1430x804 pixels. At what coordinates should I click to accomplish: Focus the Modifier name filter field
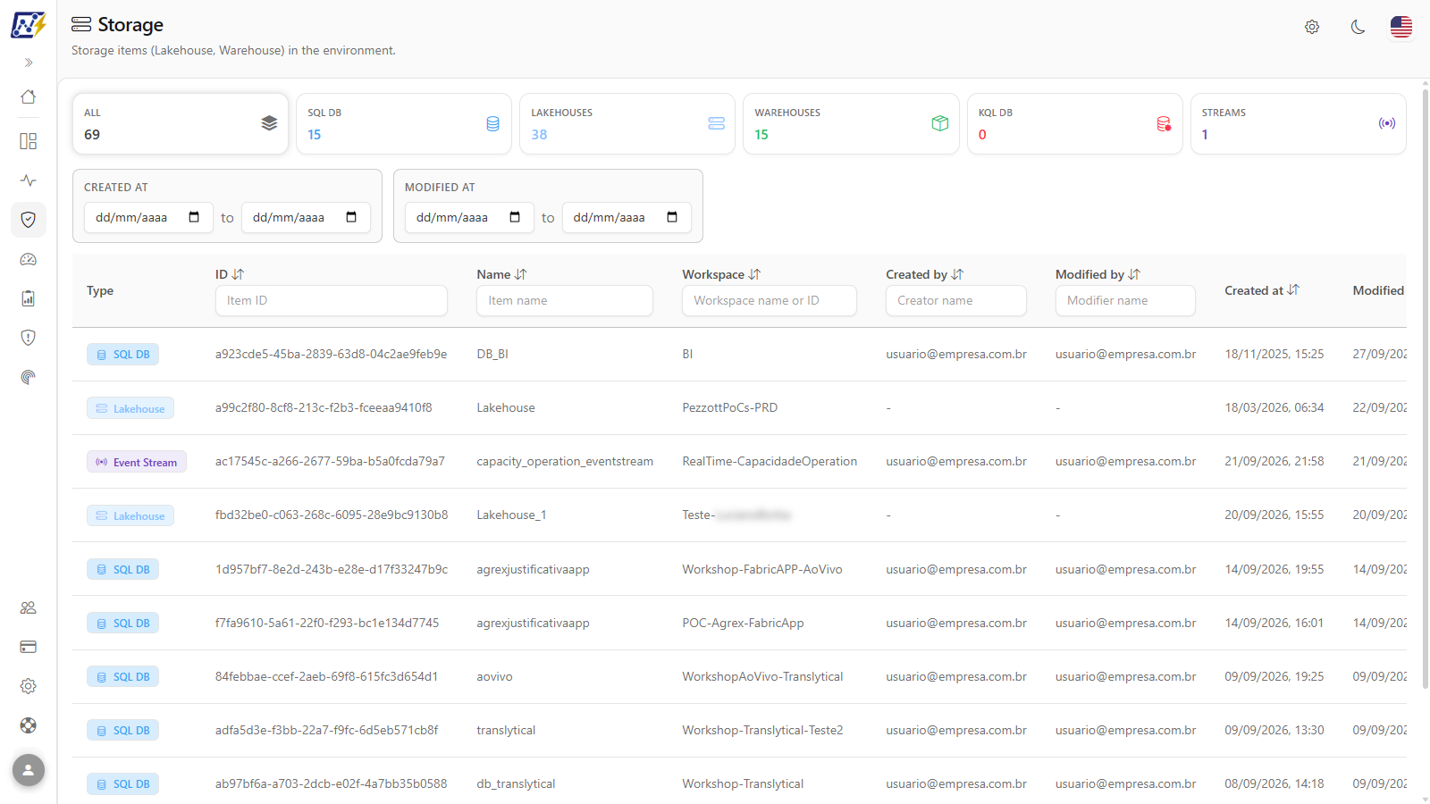click(x=1125, y=301)
